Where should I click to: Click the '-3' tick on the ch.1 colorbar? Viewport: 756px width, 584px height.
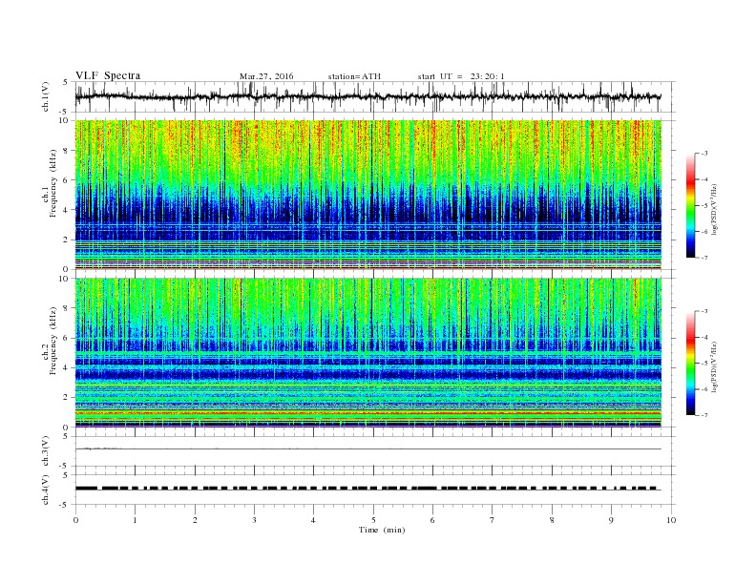pyautogui.click(x=703, y=154)
